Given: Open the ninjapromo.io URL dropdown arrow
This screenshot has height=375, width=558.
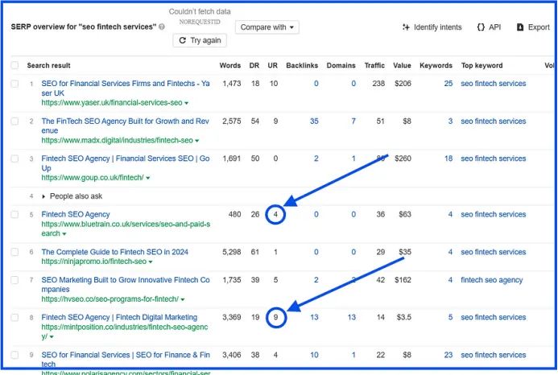Looking at the screenshot, I should pyautogui.click(x=151, y=262).
